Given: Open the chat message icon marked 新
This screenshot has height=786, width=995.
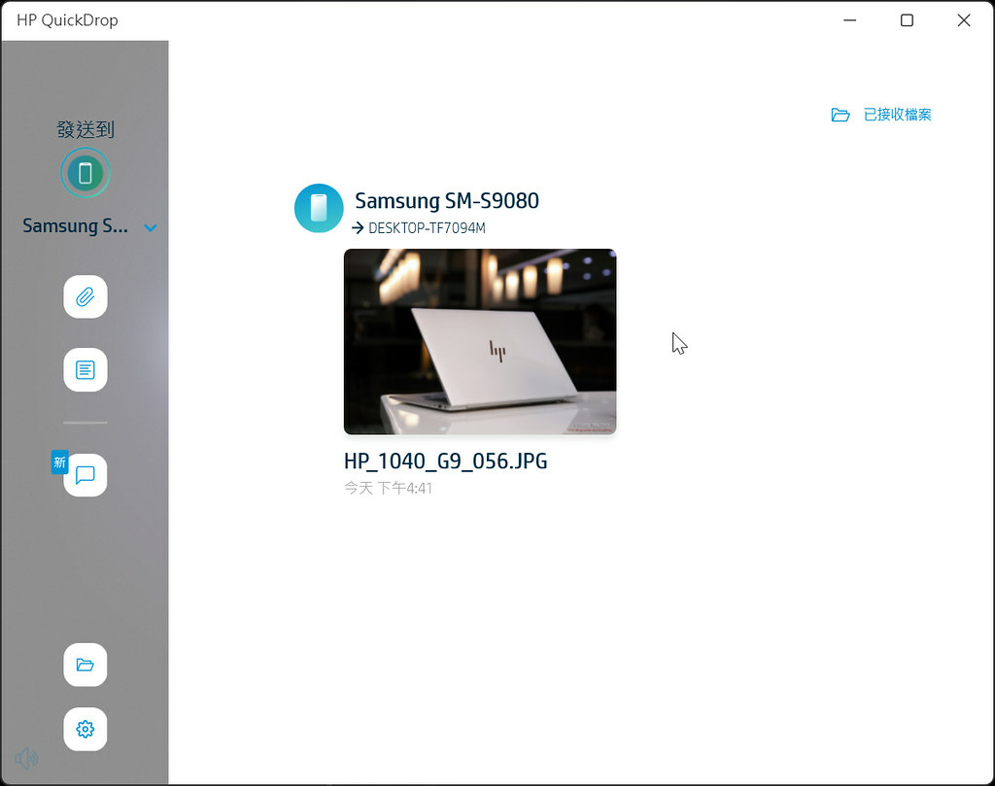Looking at the screenshot, I should (86, 475).
